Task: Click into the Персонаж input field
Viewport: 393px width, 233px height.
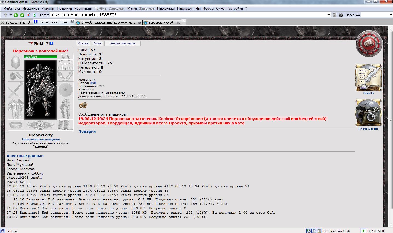Action: point(375,15)
